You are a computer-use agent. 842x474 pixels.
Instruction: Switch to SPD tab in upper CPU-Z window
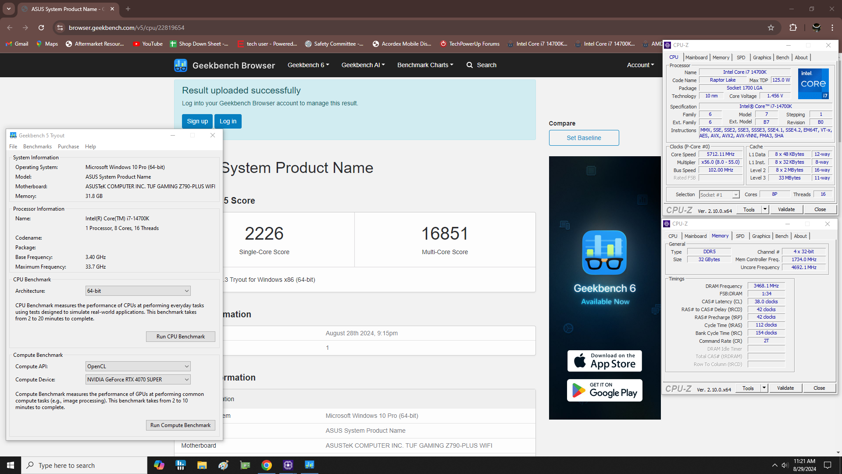click(x=741, y=57)
